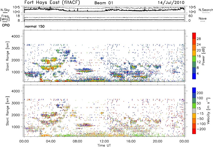Select the '4000' tick in the power panel
The image size is (213, 147).
pyautogui.click(x=15, y=36)
